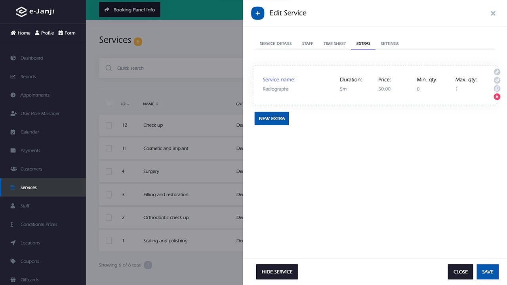Open the Settings tab in Edit Service
Image resolution: width=507 pixels, height=285 pixels.
pyautogui.click(x=390, y=44)
